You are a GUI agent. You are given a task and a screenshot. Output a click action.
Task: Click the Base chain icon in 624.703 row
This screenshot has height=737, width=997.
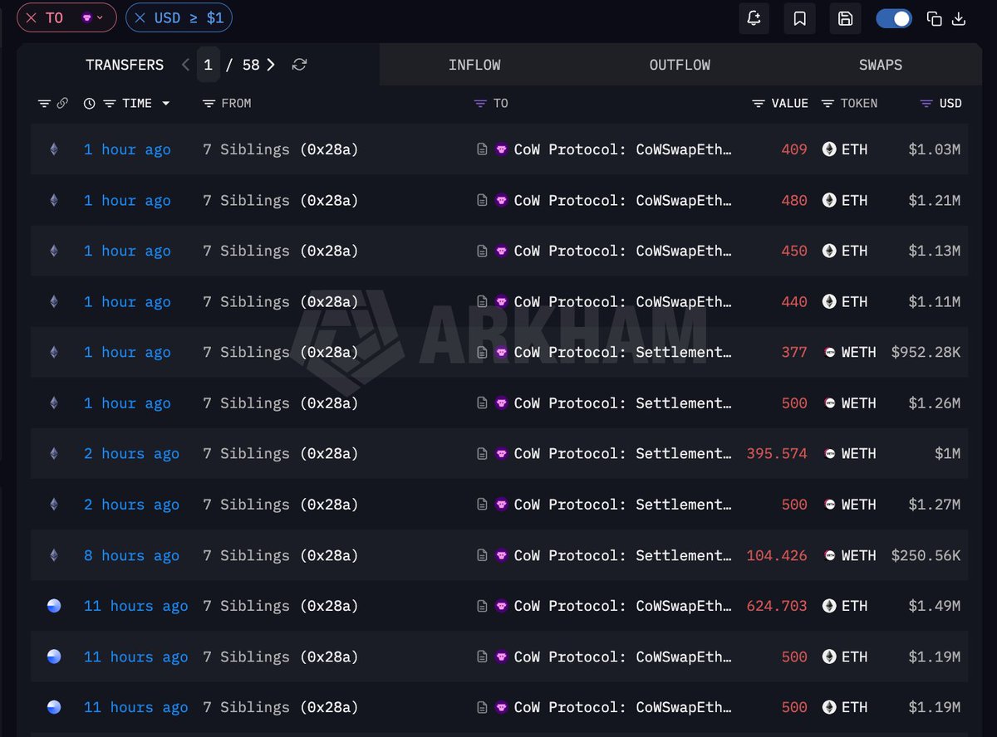pos(54,606)
